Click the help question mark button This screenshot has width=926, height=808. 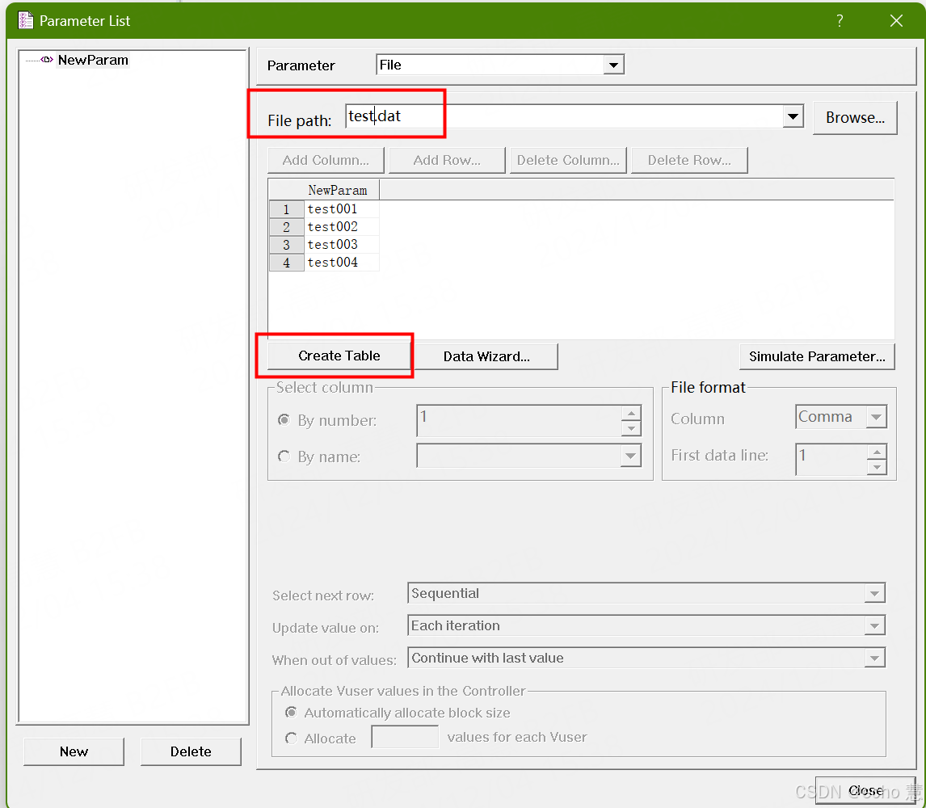pos(840,21)
